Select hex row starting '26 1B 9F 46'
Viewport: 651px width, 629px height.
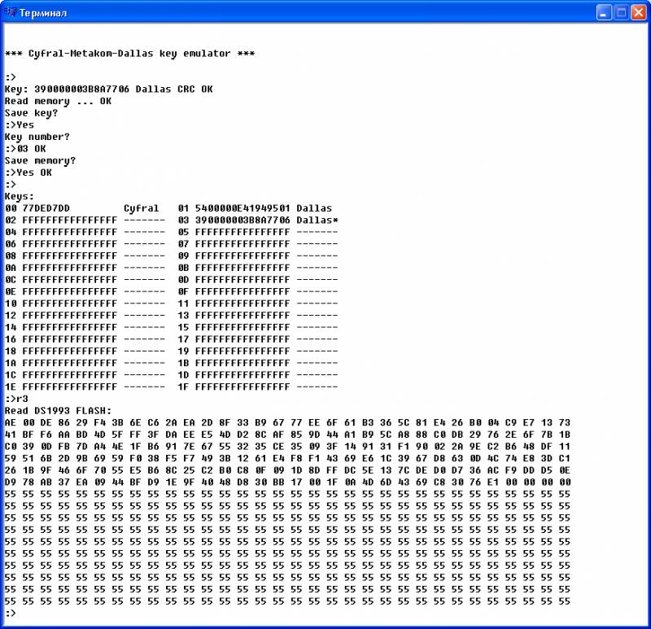coord(288,470)
